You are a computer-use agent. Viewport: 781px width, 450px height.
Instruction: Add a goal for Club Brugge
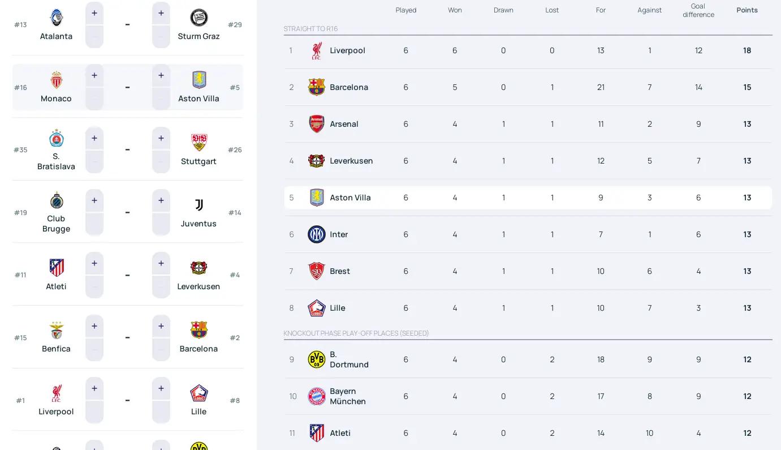click(x=94, y=200)
